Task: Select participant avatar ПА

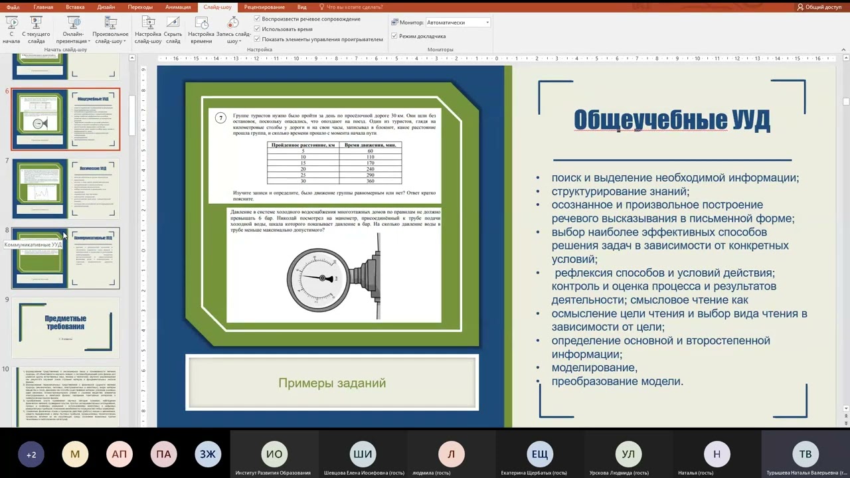Action: click(163, 454)
